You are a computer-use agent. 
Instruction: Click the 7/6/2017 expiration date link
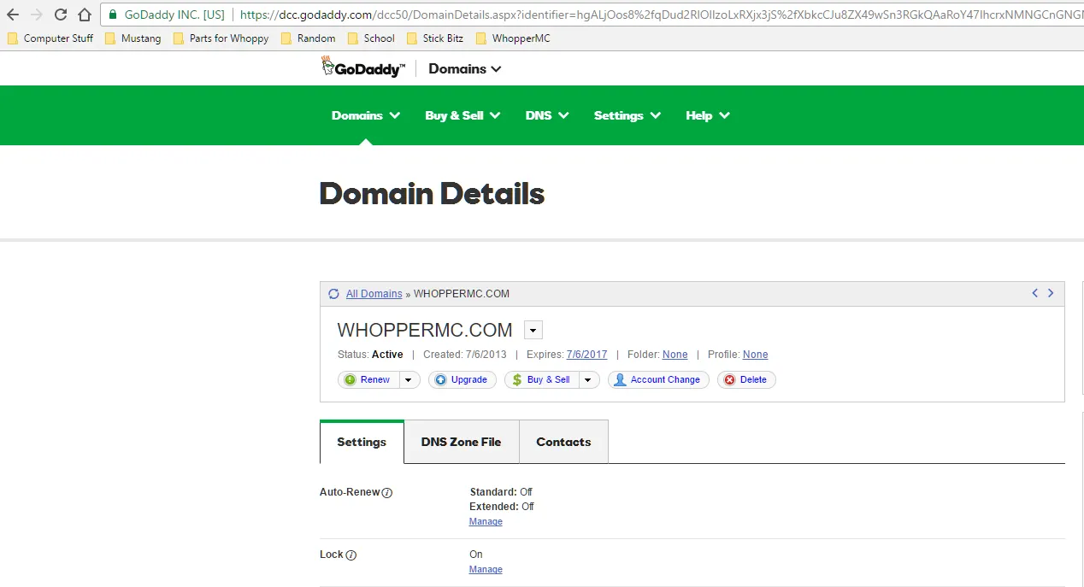coord(586,355)
